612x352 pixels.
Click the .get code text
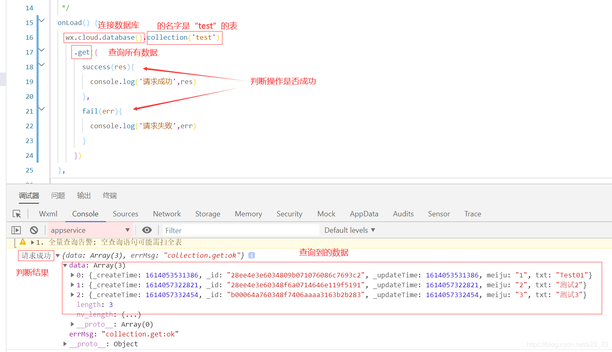pyautogui.click(x=82, y=52)
